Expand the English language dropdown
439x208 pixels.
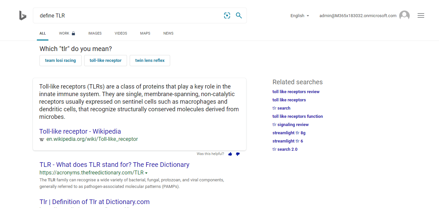299,16
